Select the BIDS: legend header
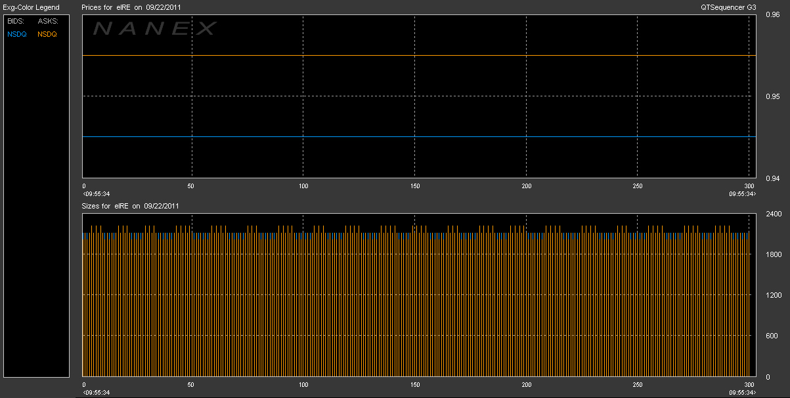The height and width of the screenshot is (398, 790). (15, 22)
